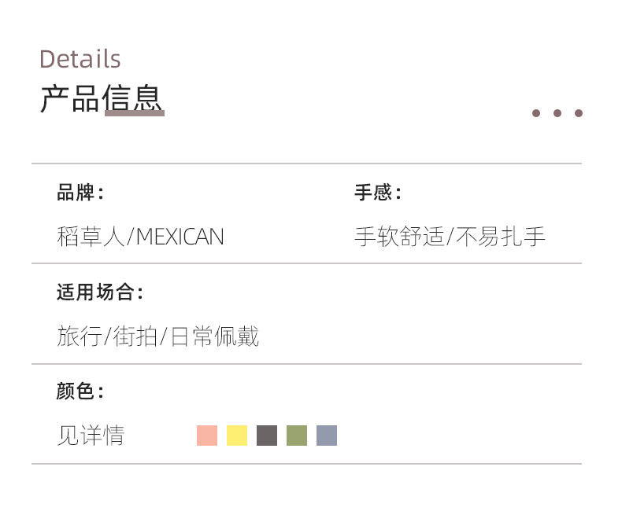Click the 颜色: label
Screen dimensions: 622x522
[x=80, y=391]
